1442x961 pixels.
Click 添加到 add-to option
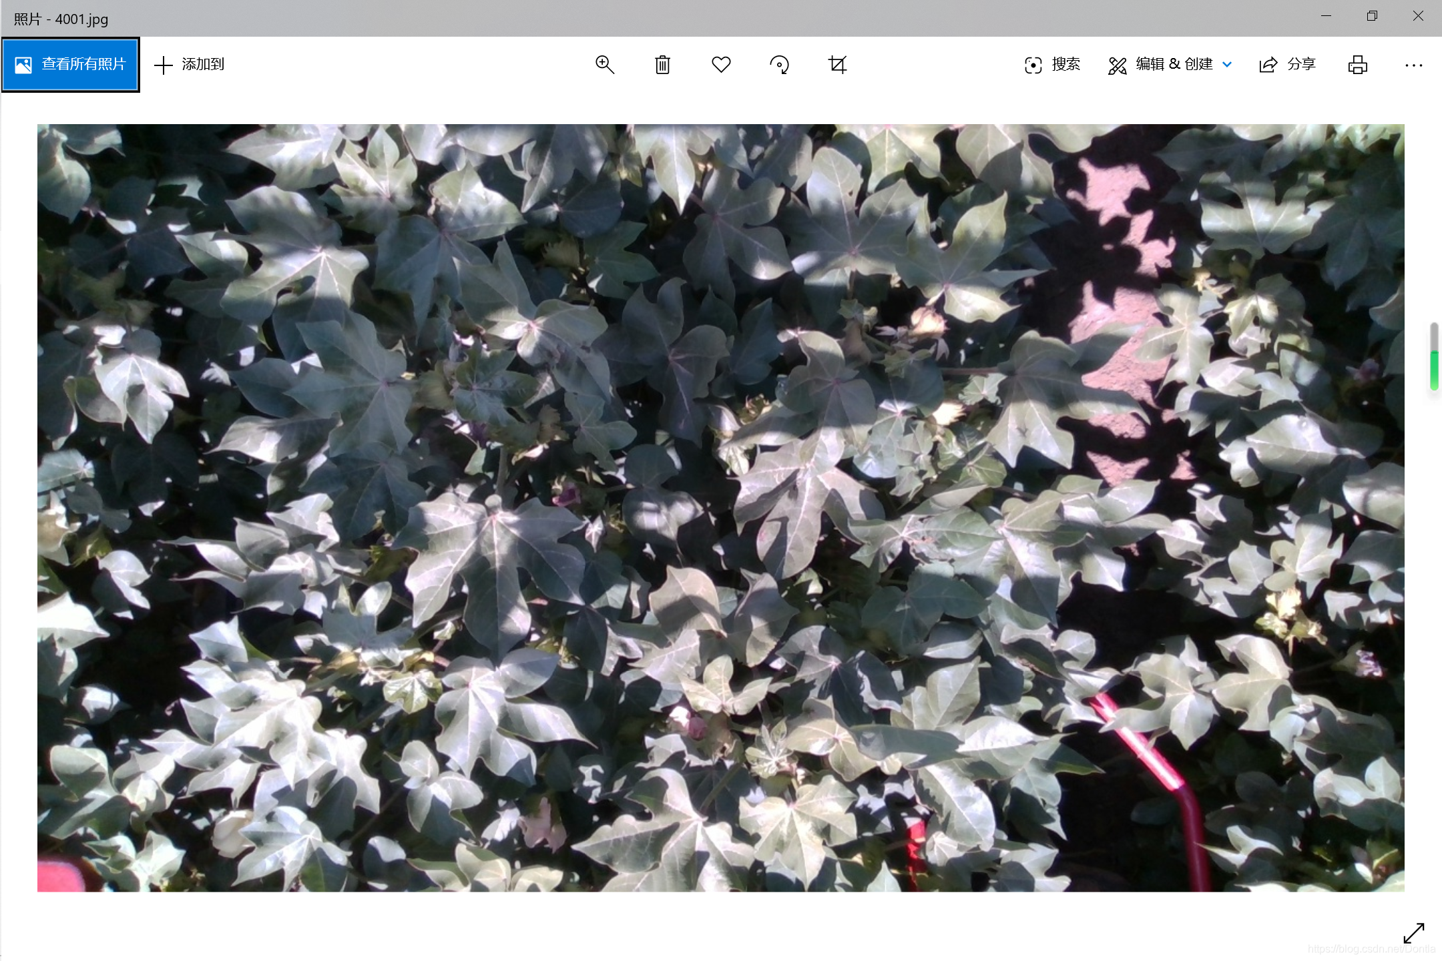coord(202,65)
